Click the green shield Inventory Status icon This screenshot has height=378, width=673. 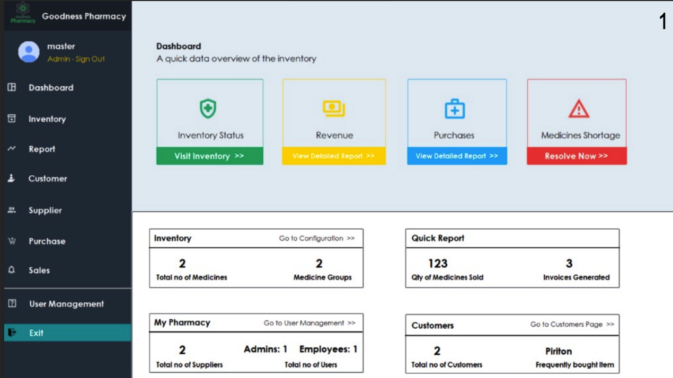pos(208,109)
